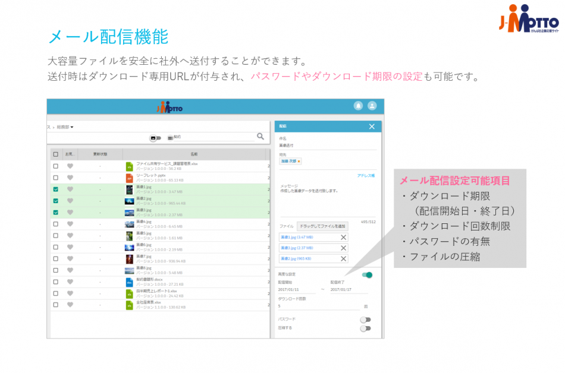
Task: Click the search field containing 契約
Action: tap(214, 137)
